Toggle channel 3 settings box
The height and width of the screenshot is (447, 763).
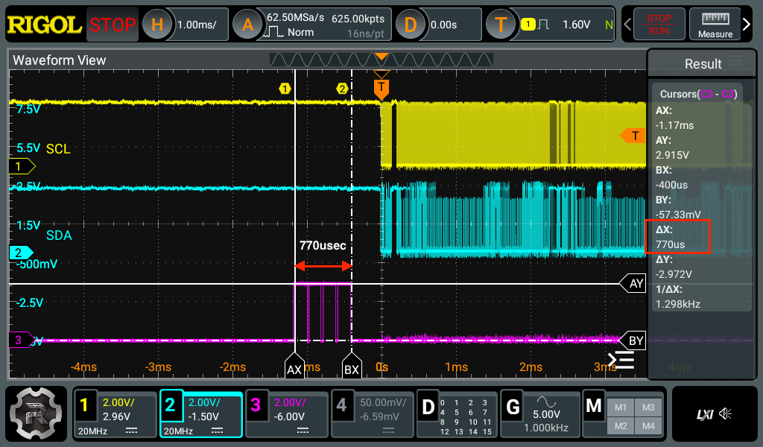pos(287,414)
